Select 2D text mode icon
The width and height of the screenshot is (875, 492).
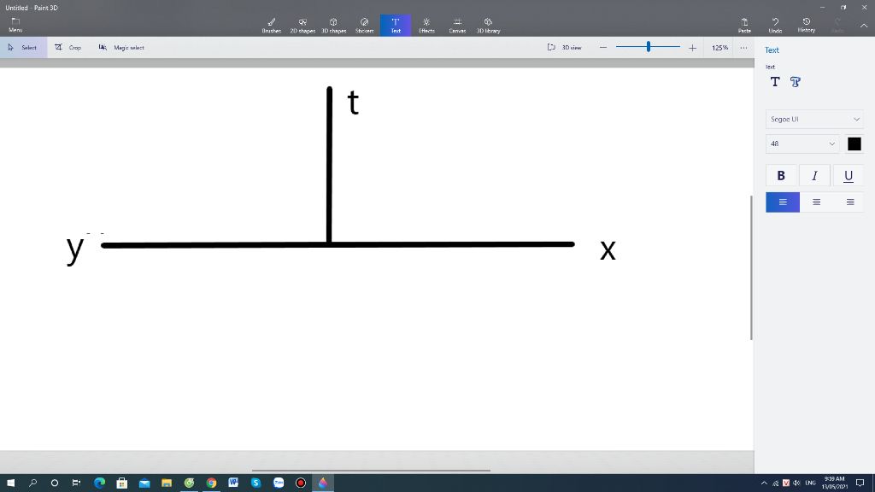[775, 82]
